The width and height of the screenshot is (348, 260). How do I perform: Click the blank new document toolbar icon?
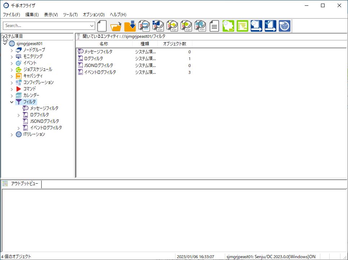tap(102, 26)
